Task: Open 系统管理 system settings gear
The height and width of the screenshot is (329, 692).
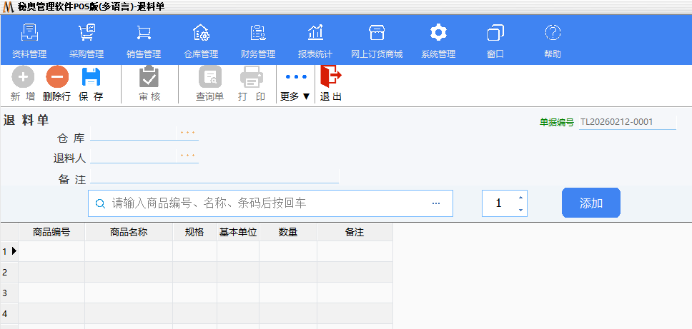Action: point(438,41)
